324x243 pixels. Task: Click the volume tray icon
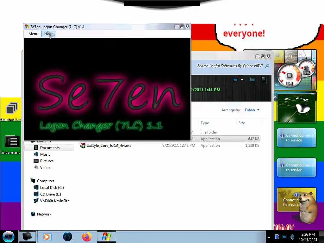(292, 237)
